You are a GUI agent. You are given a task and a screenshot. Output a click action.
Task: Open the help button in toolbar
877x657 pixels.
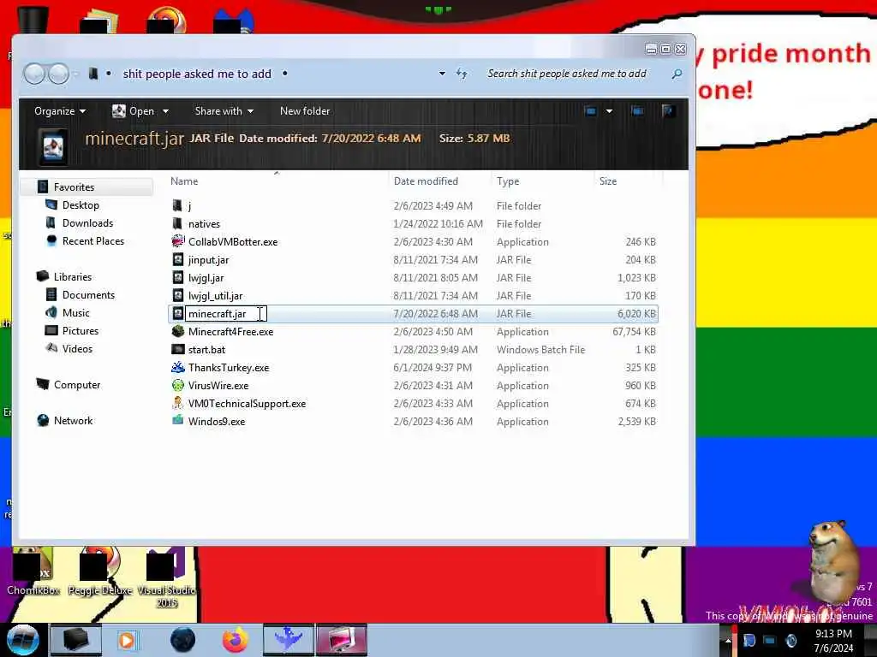point(666,110)
